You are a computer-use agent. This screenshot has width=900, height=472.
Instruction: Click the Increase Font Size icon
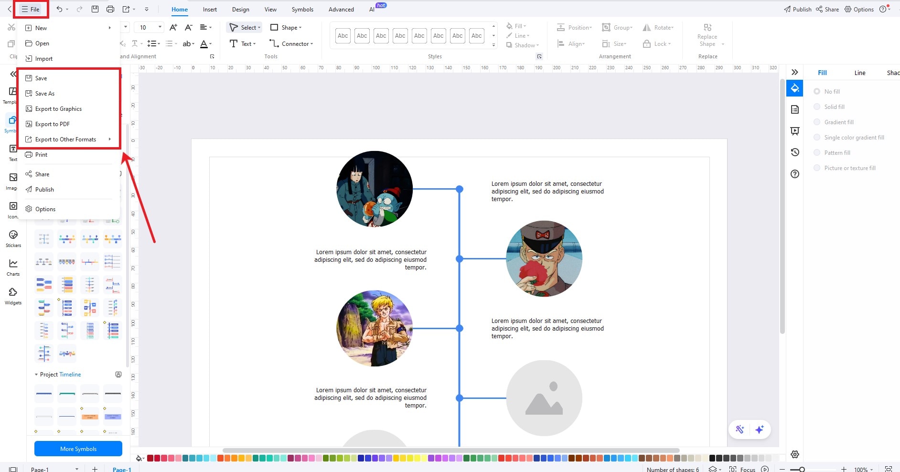[x=173, y=28]
